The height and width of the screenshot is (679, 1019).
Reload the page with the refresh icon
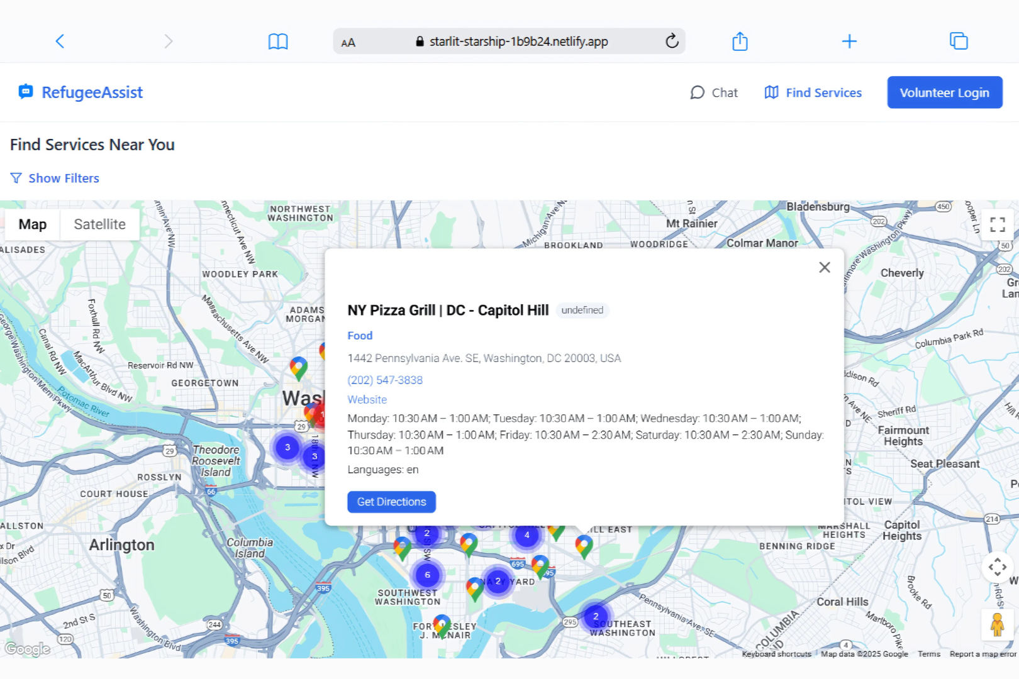coord(672,41)
